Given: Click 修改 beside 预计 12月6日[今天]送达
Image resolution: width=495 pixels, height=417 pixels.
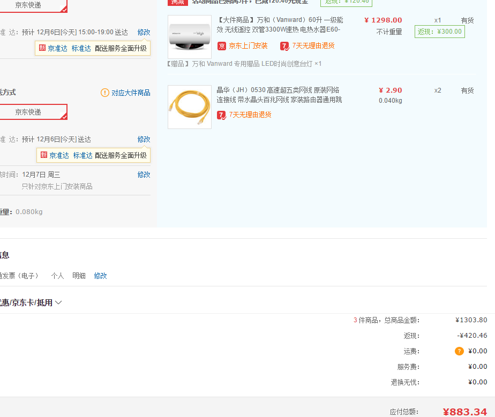Looking at the screenshot, I should (x=144, y=139).
